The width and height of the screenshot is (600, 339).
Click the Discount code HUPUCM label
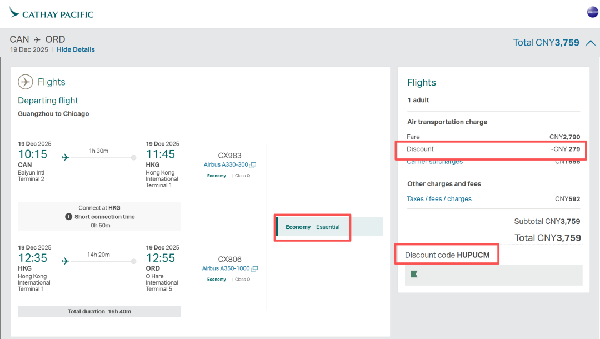click(x=447, y=255)
